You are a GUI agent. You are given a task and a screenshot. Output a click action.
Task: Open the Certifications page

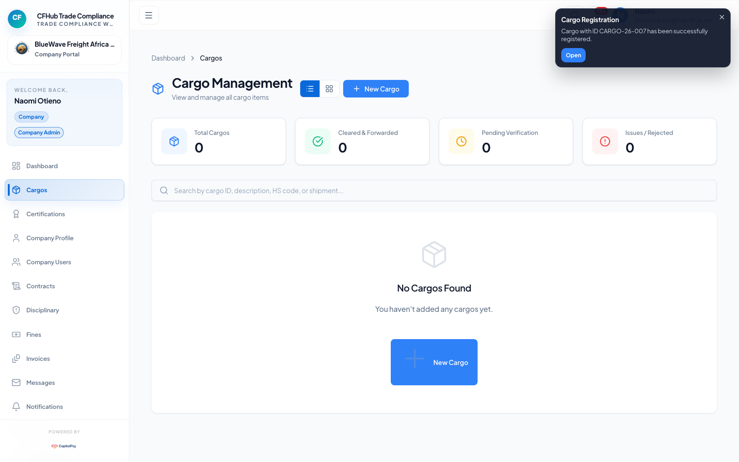click(x=45, y=214)
